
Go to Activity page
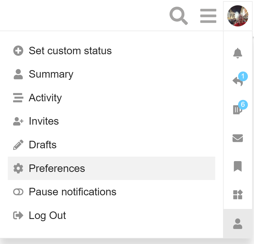coord(45,98)
